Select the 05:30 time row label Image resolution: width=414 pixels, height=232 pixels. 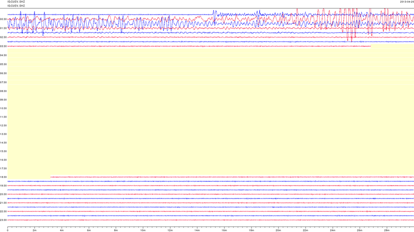(x=3, y=64)
